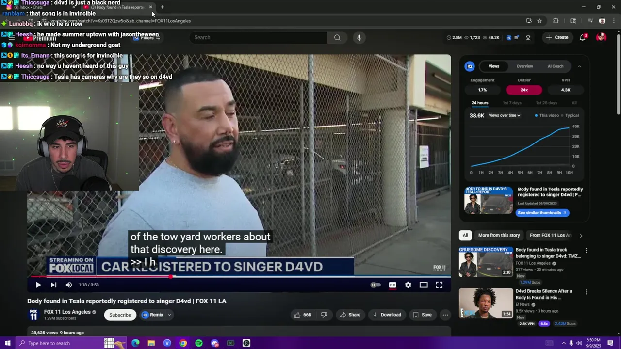The width and height of the screenshot is (621, 349).
Task: Click the vidIQ blue logo in stats bar
Action: (x=508, y=37)
